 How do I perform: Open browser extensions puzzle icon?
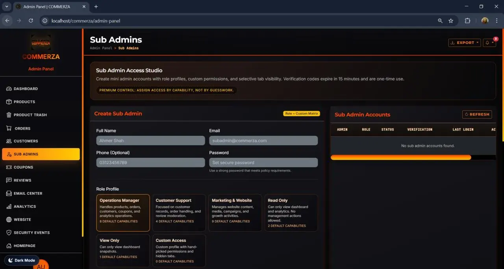(467, 21)
